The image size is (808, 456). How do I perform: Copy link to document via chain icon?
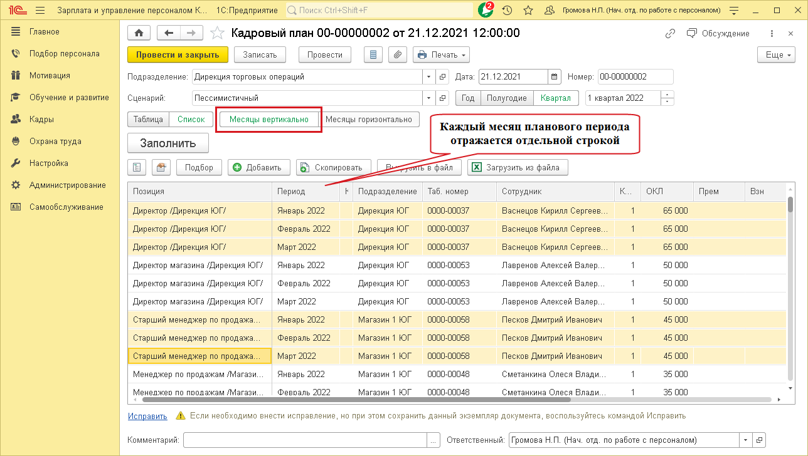pos(671,33)
